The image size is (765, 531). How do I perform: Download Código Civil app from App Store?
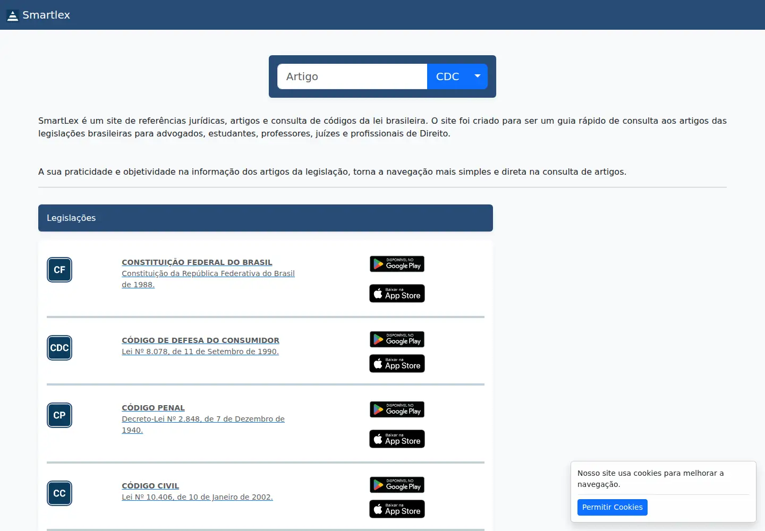click(397, 509)
